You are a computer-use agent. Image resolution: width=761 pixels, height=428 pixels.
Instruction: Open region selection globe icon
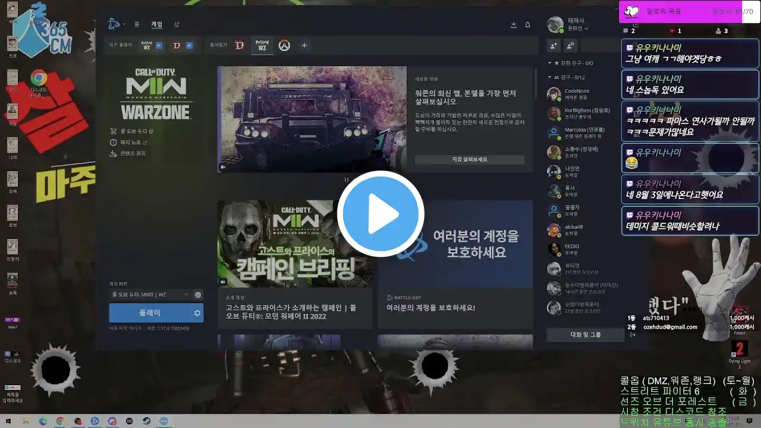coord(198,294)
